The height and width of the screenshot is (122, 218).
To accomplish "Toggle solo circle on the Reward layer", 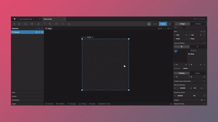I will 39,32.
